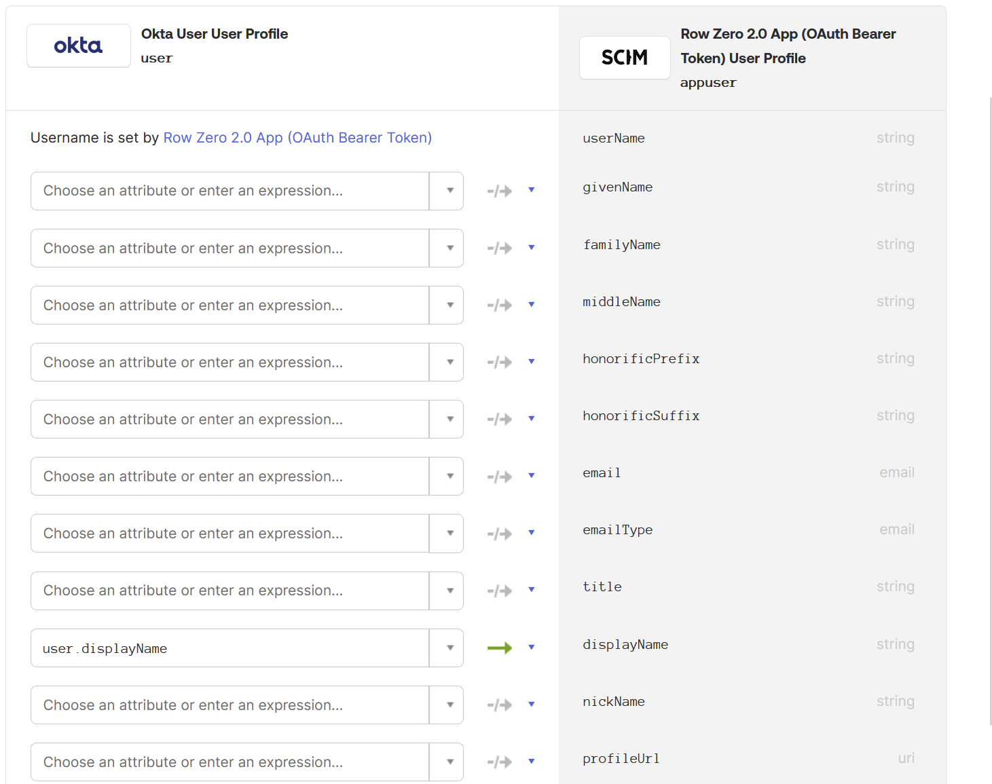Click the empty attribute field on the givenName row
Image resolution: width=992 pixels, height=784 pixels.
229,191
